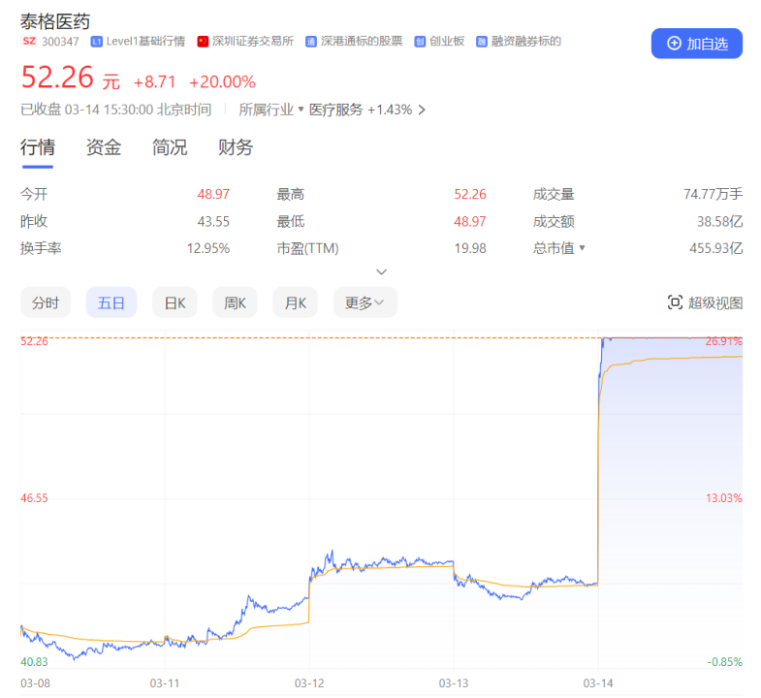Open the 更多 chart period dropdown
This screenshot has width=761, height=698.
365,302
